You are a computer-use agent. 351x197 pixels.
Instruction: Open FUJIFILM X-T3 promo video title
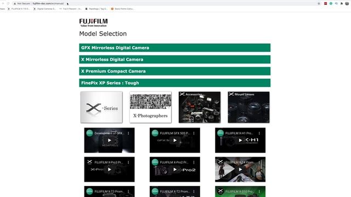pyautogui.click(x=109, y=192)
